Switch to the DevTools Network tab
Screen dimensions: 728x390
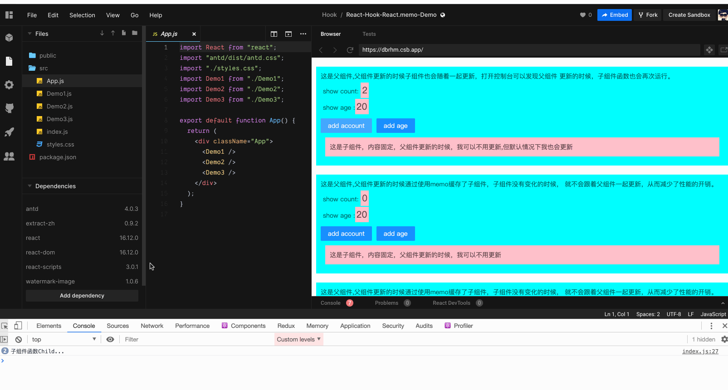(x=152, y=326)
